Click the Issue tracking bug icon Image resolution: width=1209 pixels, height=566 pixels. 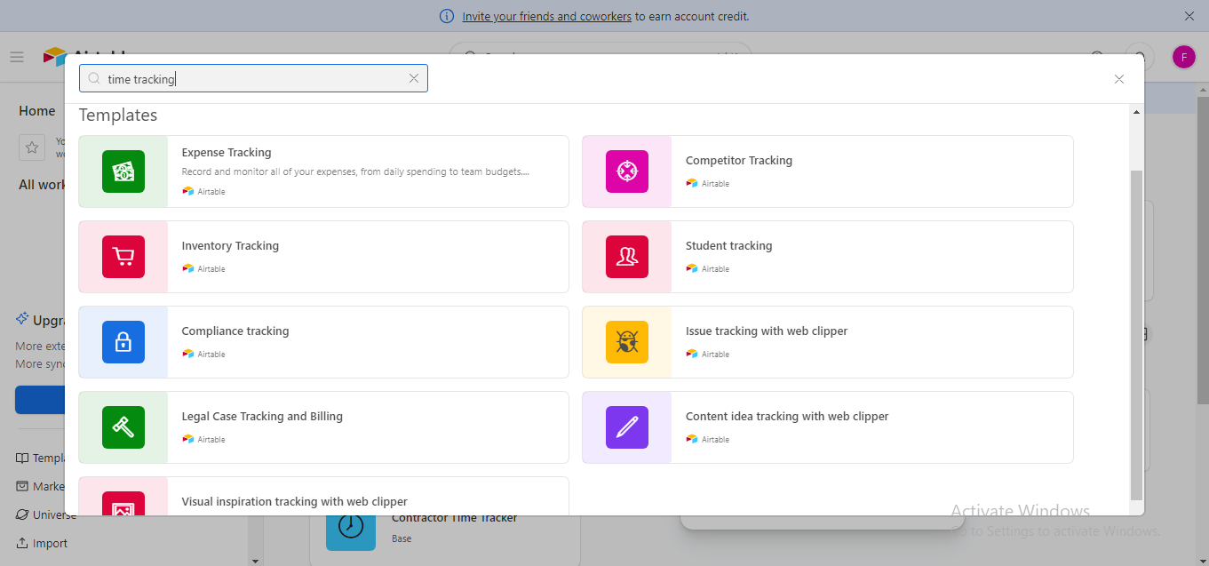point(626,342)
